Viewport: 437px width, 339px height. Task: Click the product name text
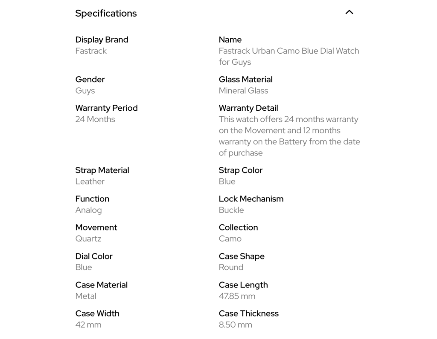[288, 56]
